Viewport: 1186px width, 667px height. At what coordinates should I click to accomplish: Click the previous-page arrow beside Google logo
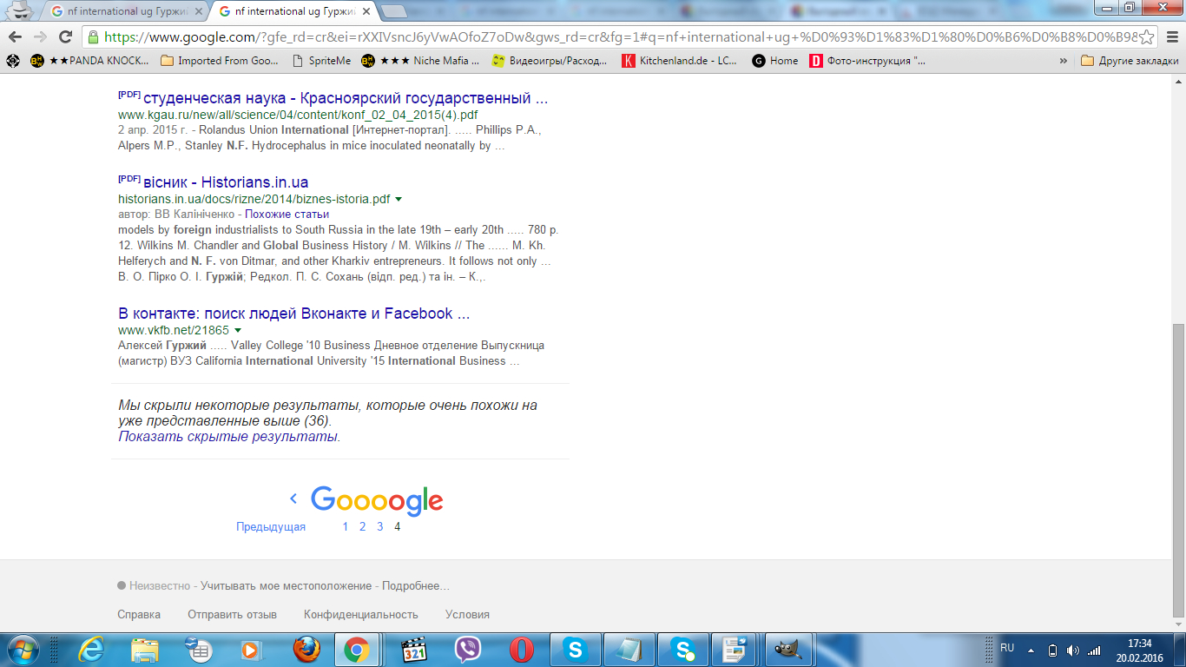click(293, 499)
